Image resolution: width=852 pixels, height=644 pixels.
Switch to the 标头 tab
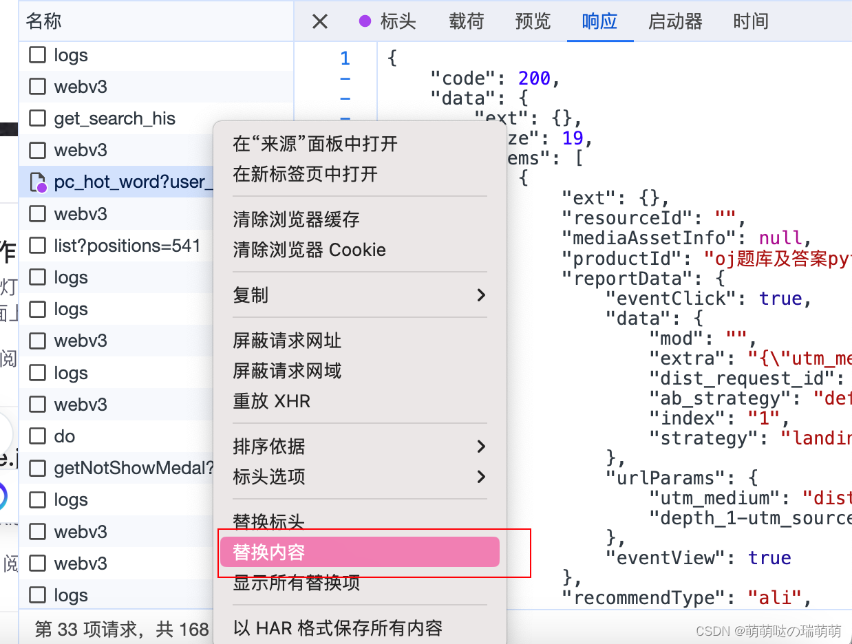click(388, 21)
